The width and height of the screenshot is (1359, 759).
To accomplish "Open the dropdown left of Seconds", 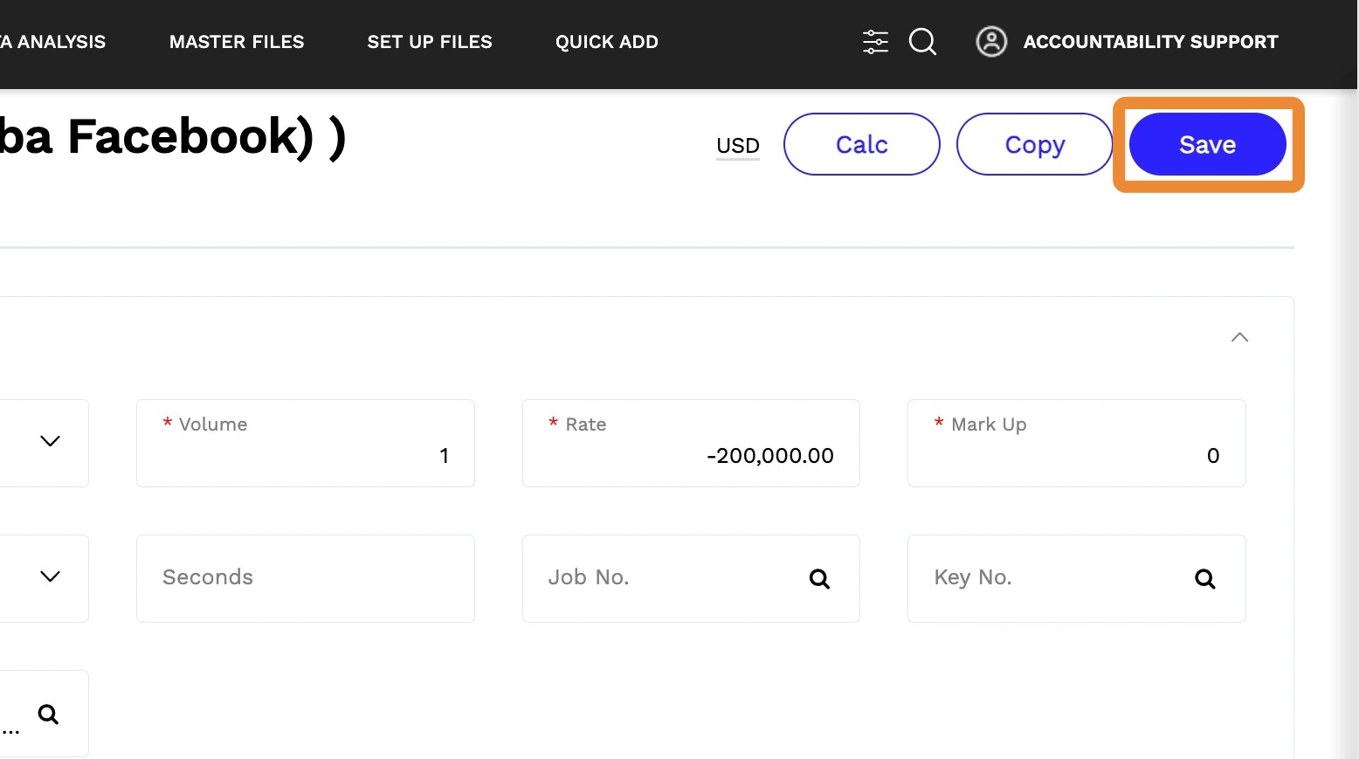I will (x=50, y=577).
